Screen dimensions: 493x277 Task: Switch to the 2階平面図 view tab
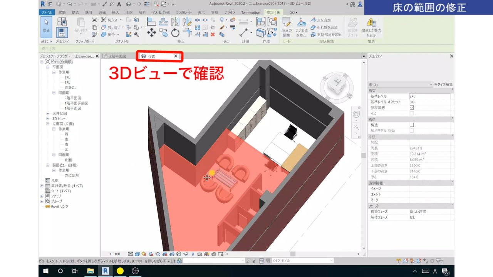(117, 56)
